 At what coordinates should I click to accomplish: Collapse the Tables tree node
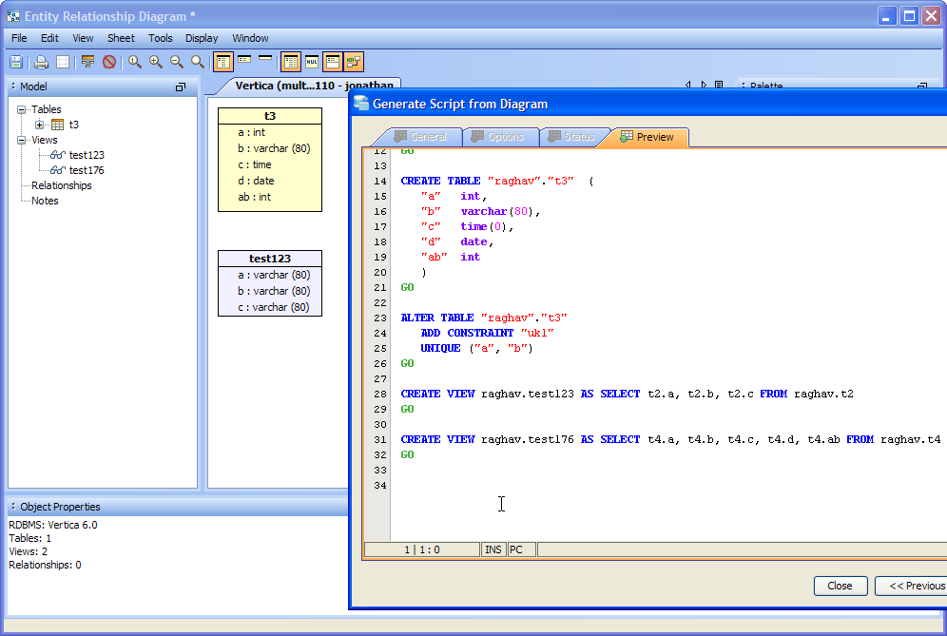(x=21, y=109)
